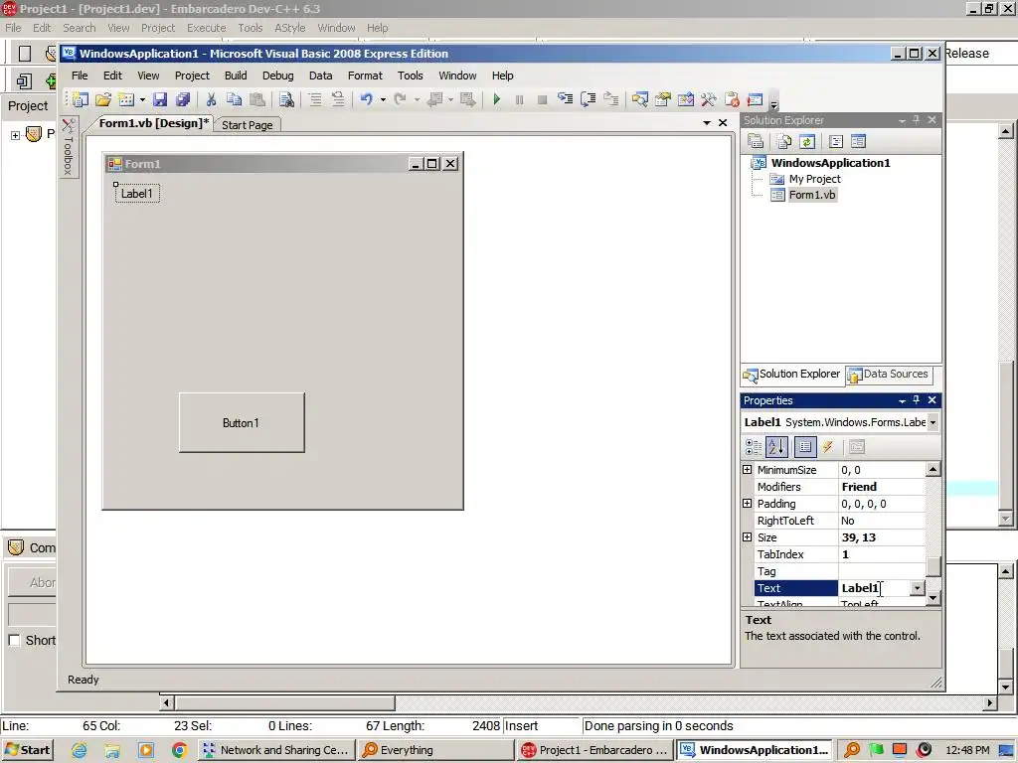Click View Code icon in Solution Explorer

835,141
